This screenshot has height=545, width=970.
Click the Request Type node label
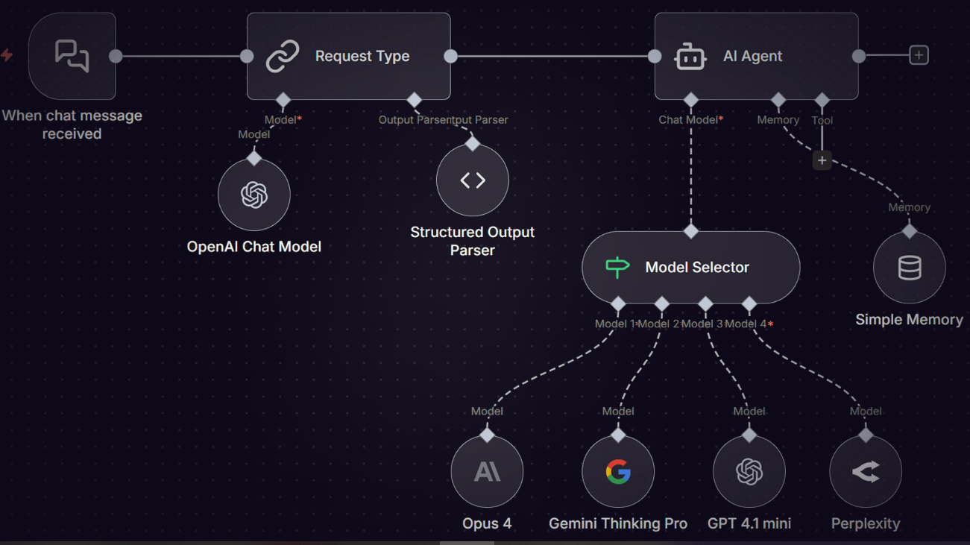(x=362, y=56)
